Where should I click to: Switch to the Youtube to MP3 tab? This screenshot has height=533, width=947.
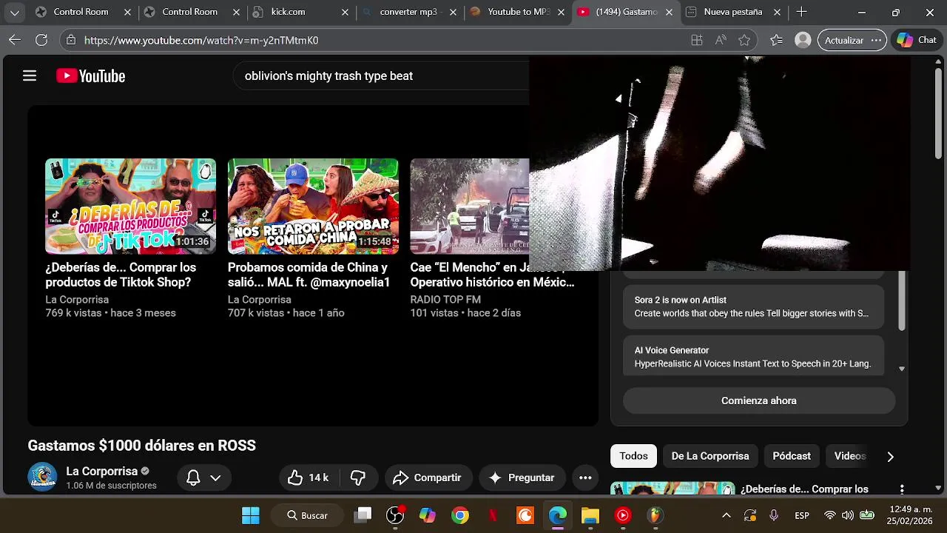tap(518, 12)
